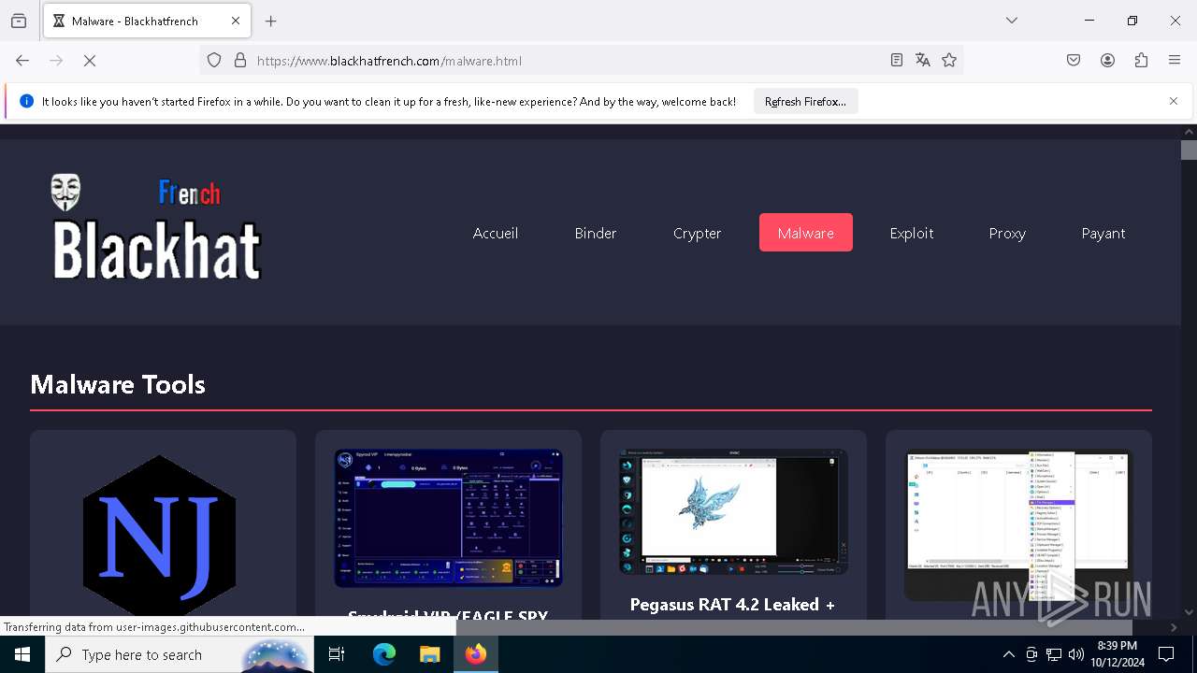Click the EAGLE SPY screenshot thumbnail
1197x673 pixels.
coord(449,518)
